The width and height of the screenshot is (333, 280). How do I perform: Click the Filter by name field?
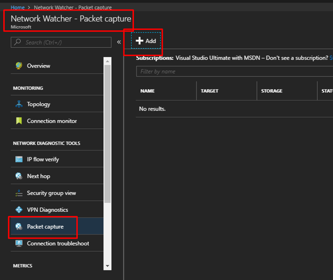234,71
